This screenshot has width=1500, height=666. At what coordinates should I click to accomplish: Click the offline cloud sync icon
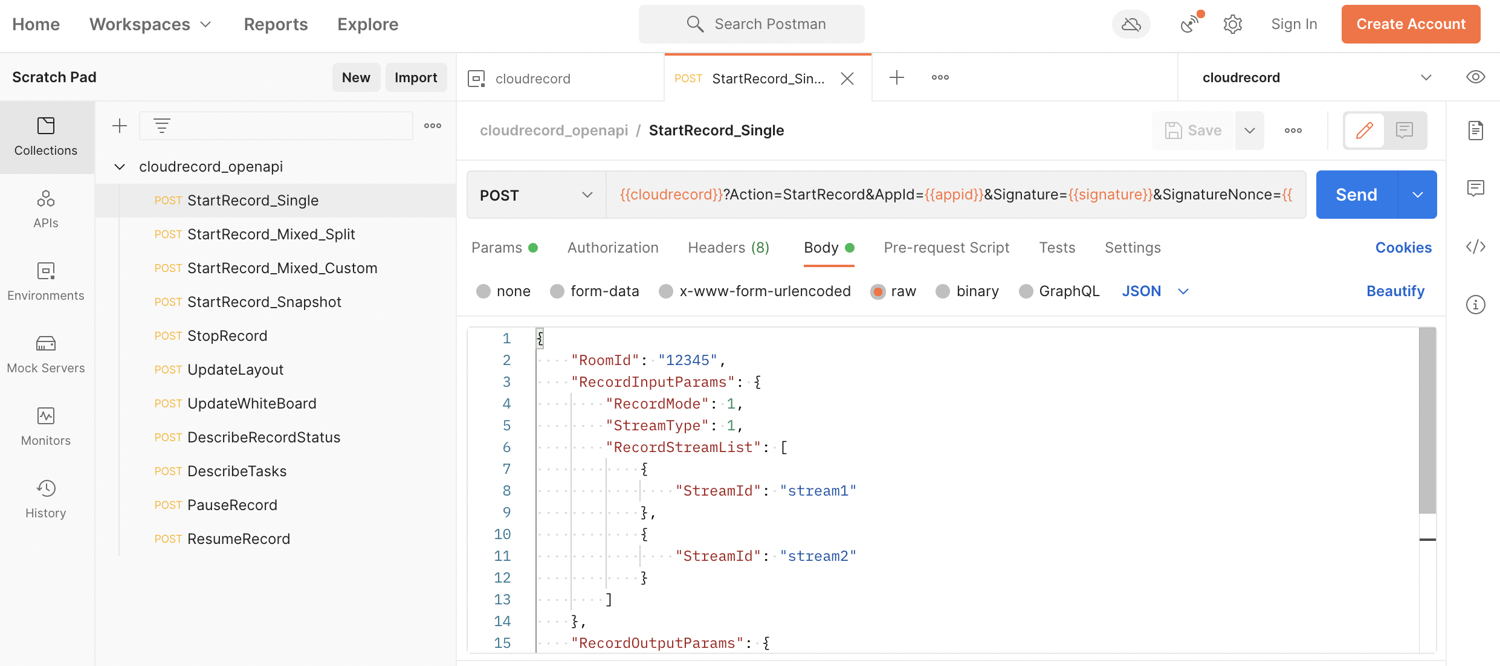coord(1131,24)
